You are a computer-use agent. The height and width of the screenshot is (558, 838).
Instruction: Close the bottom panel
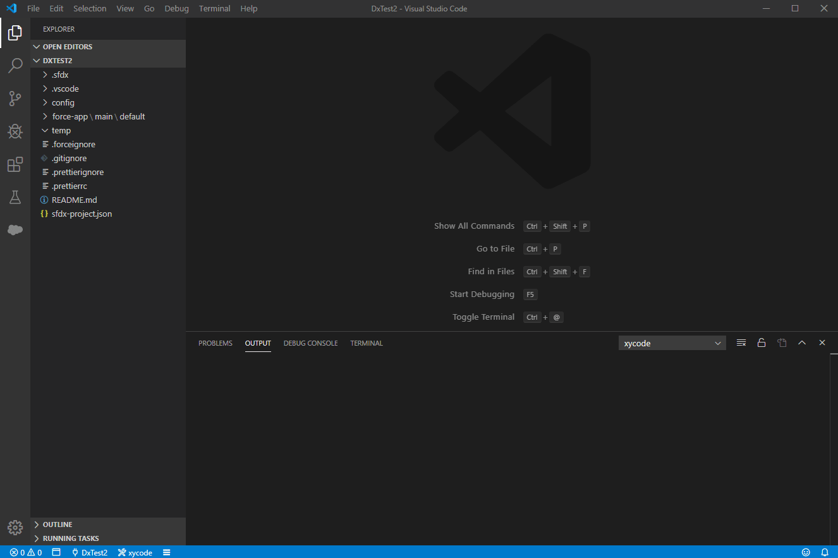pyautogui.click(x=822, y=343)
